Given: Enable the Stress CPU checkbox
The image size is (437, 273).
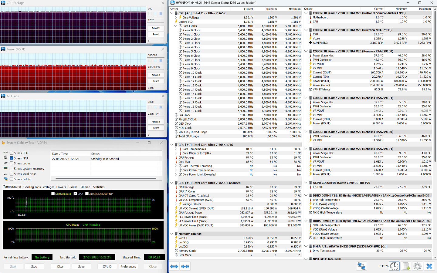Looking at the screenshot, I should coord(11,153).
